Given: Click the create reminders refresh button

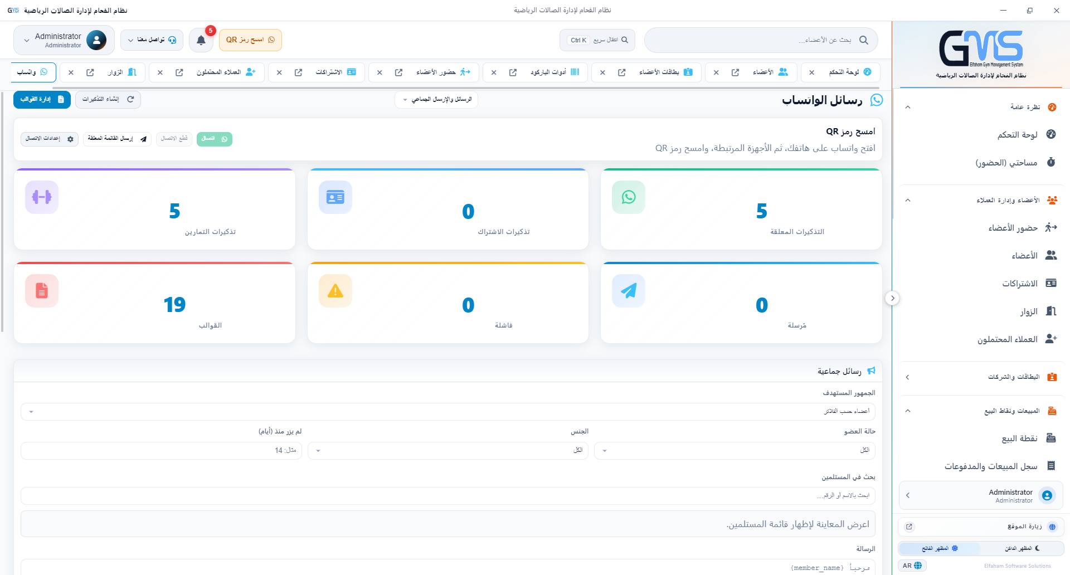Looking at the screenshot, I should [108, 99].
